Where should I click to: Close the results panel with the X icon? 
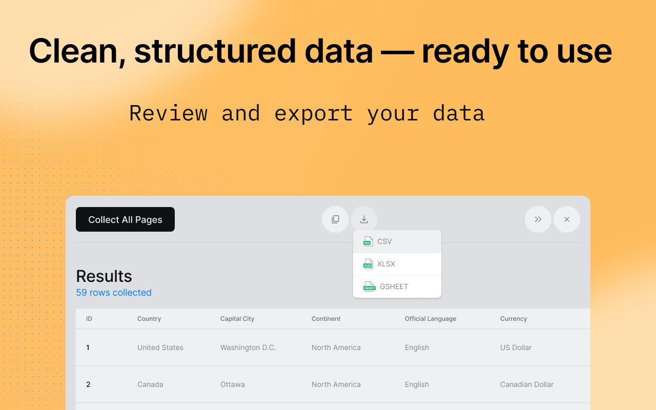(x=567, y=219)
